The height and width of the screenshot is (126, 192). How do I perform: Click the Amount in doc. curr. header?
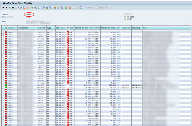pyautogui.click(x=85, y=28)
